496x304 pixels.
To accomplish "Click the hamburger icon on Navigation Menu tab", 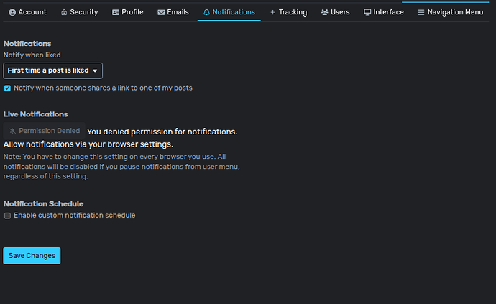I will (x=421, y=12).
